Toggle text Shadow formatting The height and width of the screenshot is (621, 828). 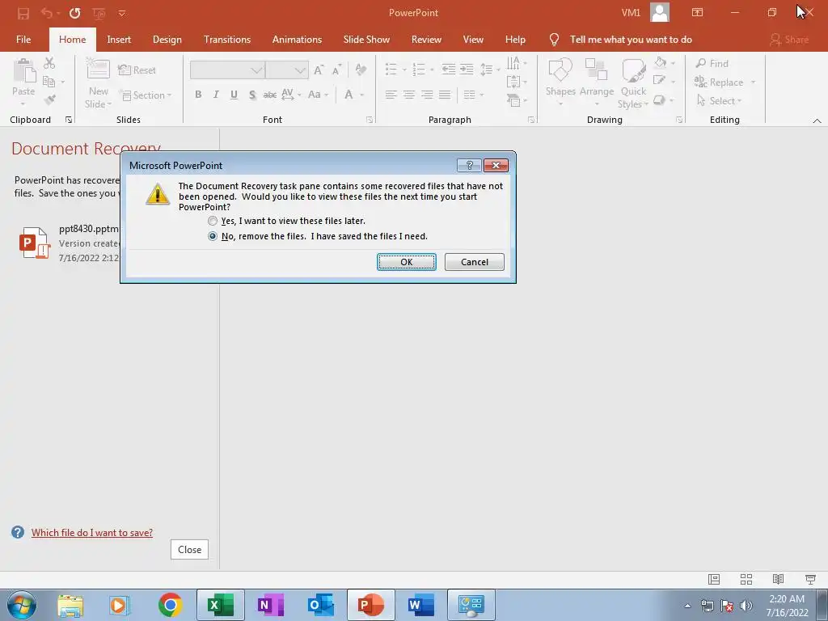point(252,95)
